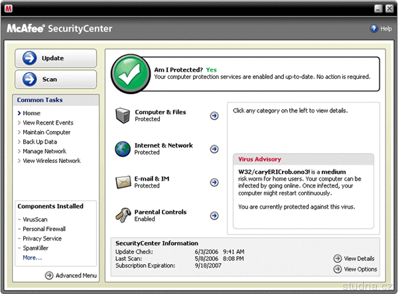This screenshot has width=398, height=294.
Task: Expand Parental Controls details arrow
Action: coord(214,216)
